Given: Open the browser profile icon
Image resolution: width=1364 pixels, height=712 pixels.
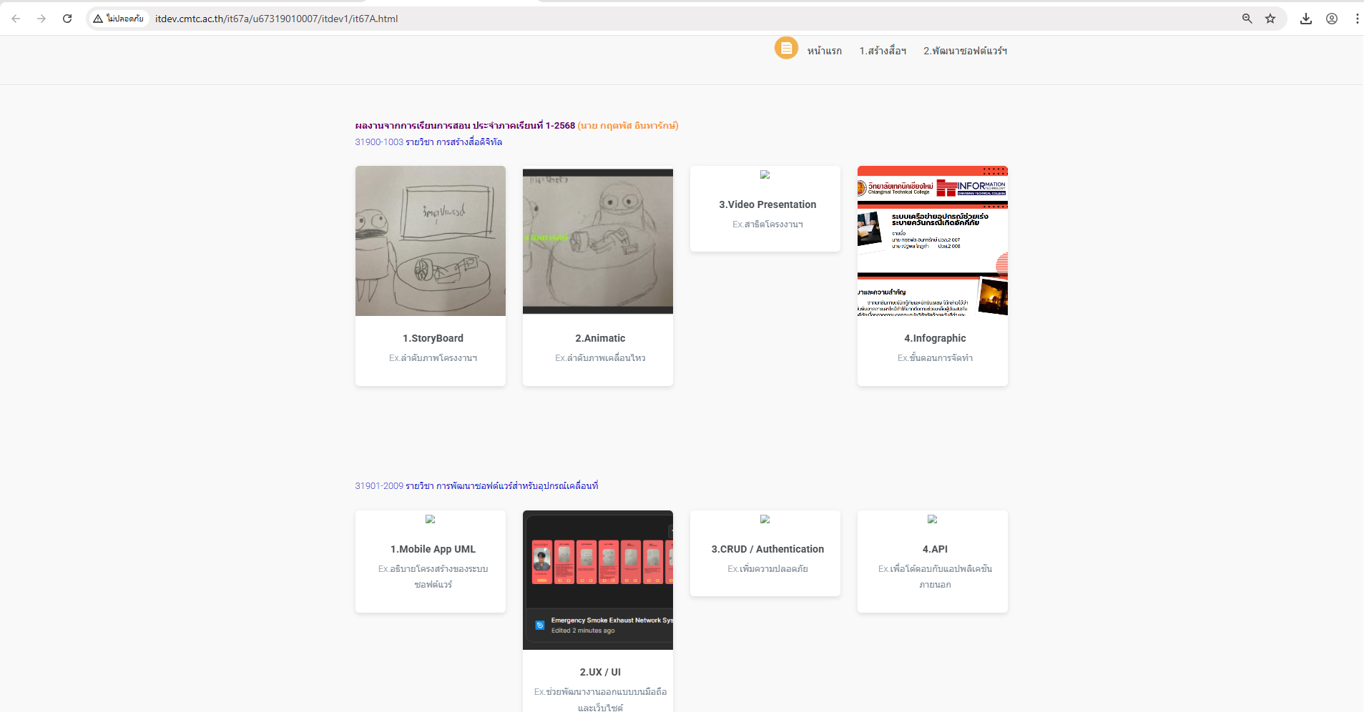Looking at the screenshot, I should 1332,19.
